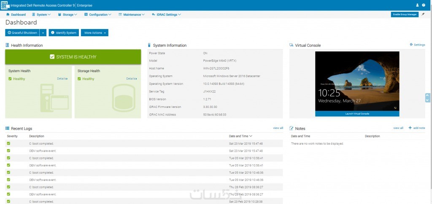
Task: Click the System Information section icon
Action: (149, 45)
